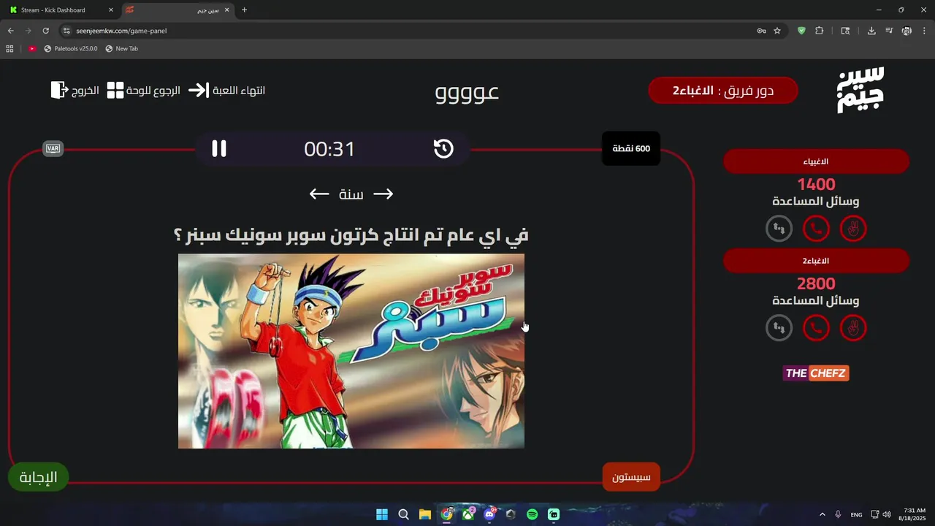Open Xbox app from the taskbar
The image size is (935, 526).
[x=468, y=514]
